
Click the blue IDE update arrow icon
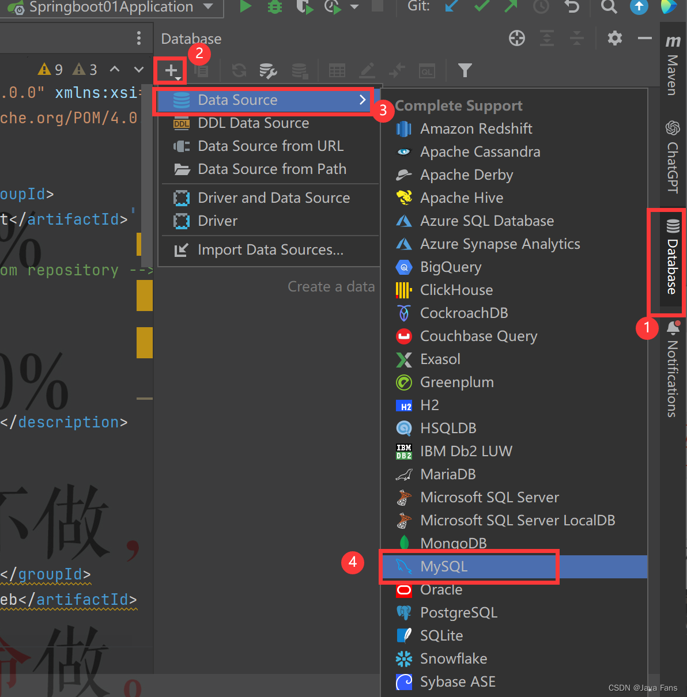(639, 7)
